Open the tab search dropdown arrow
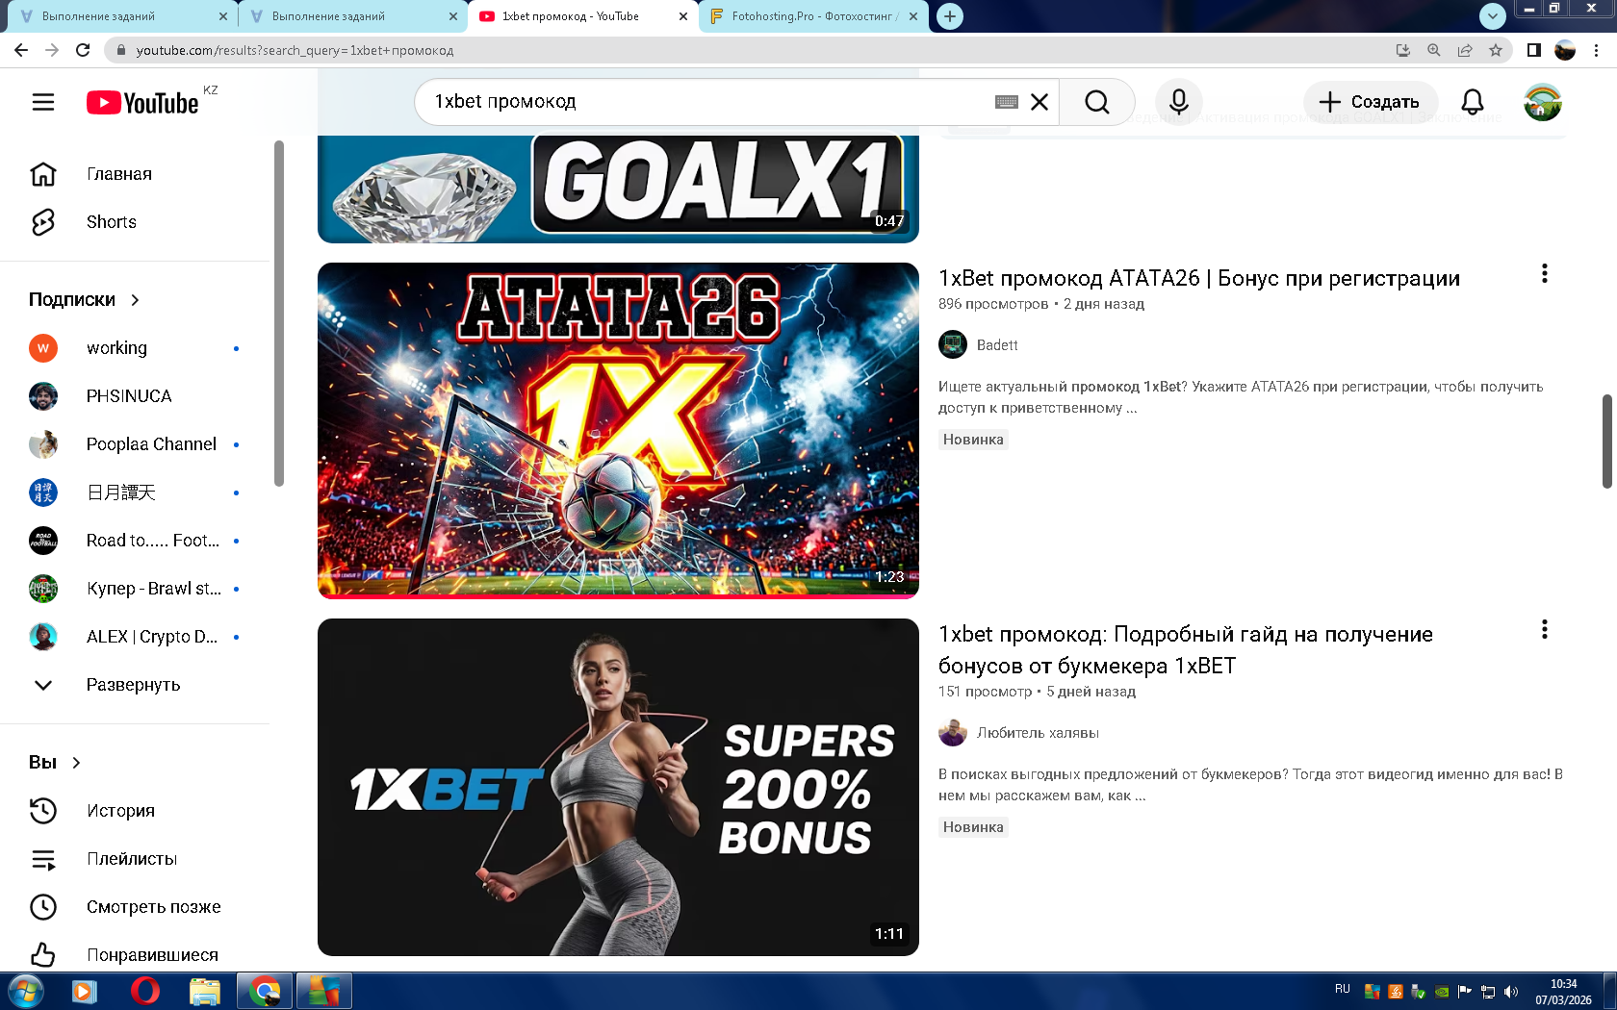Image resolution: width=1617 pixels, height=1010 pixels. (1492, 16)
